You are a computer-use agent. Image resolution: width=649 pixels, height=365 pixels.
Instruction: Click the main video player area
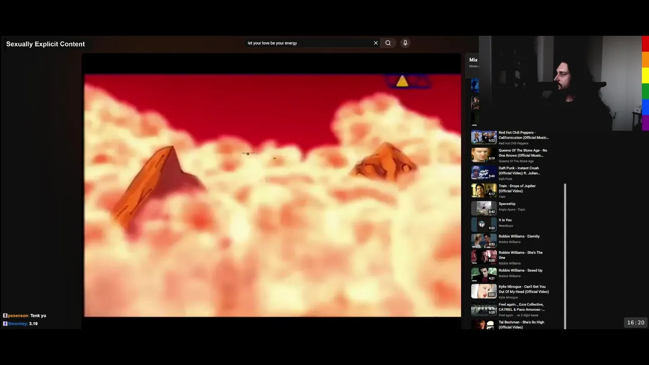(x=272, y=195)
